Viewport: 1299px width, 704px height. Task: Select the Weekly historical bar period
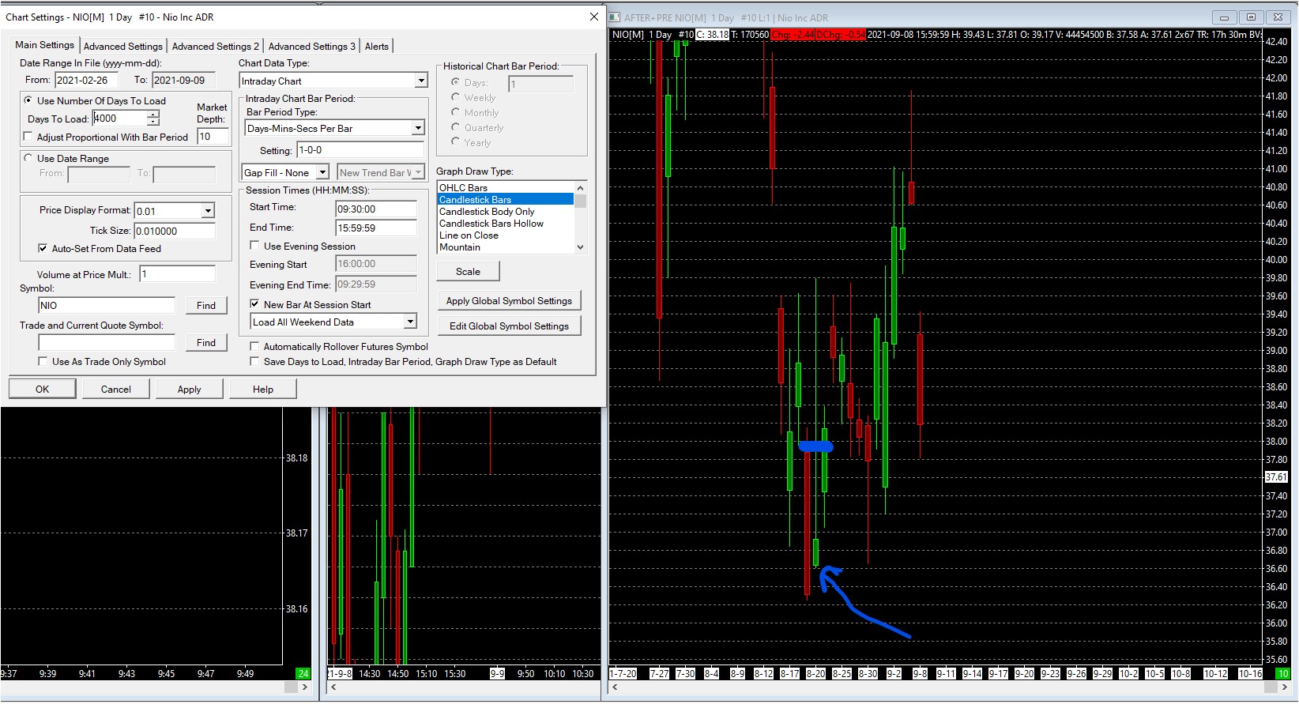tap(455, 97)
